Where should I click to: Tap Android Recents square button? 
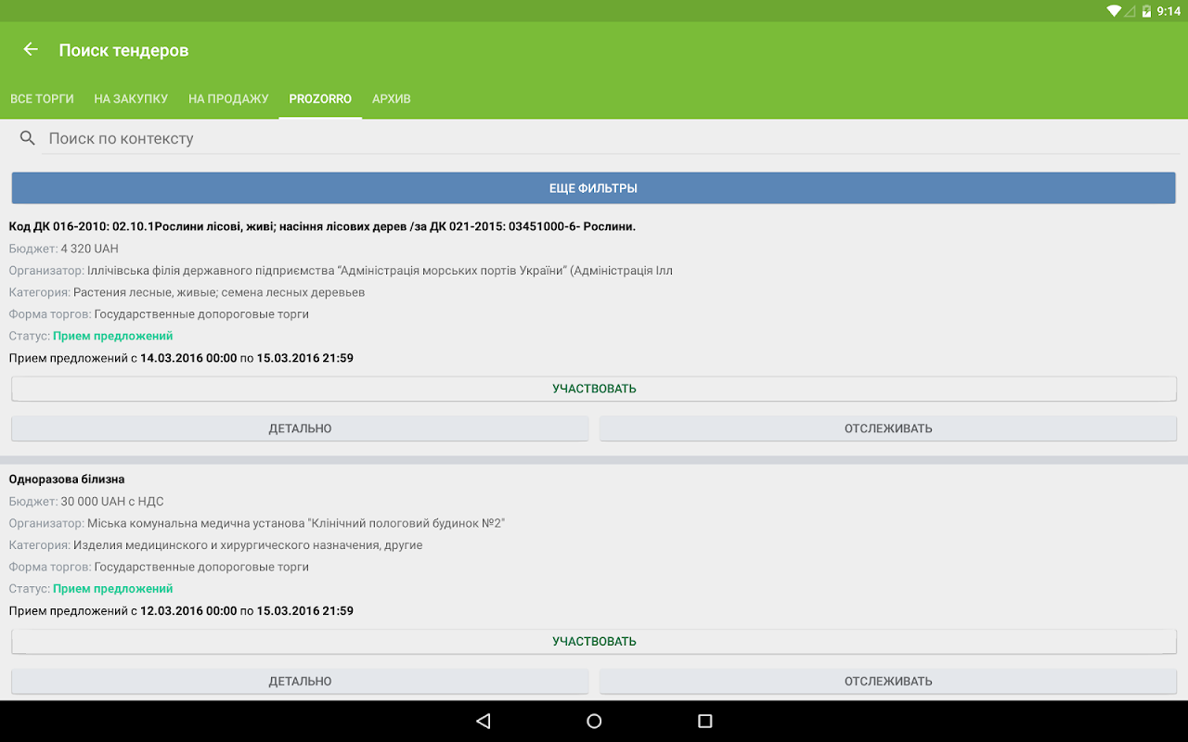(x=705, y=721)
